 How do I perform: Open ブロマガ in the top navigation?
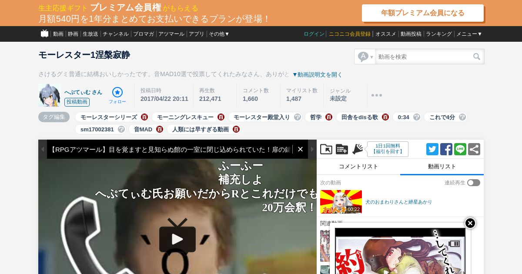tap(144, 34)
